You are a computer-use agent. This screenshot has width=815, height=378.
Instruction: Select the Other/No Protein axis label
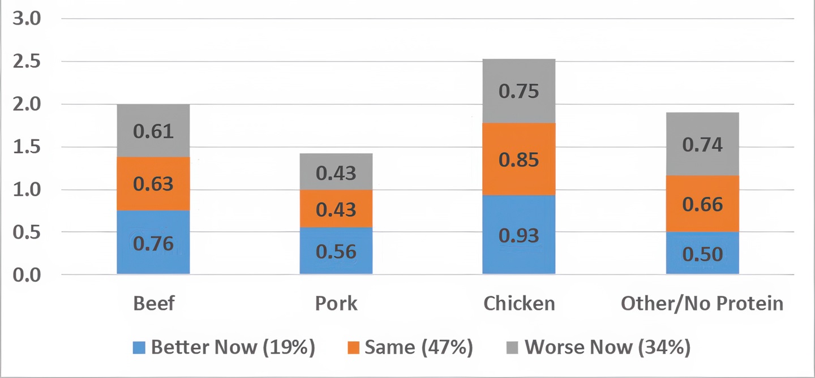click(702, 304)
